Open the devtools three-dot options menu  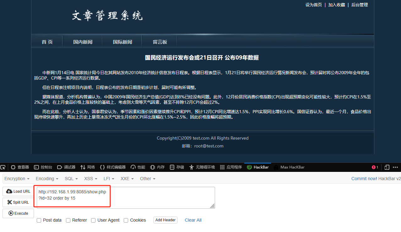[396, 167]
